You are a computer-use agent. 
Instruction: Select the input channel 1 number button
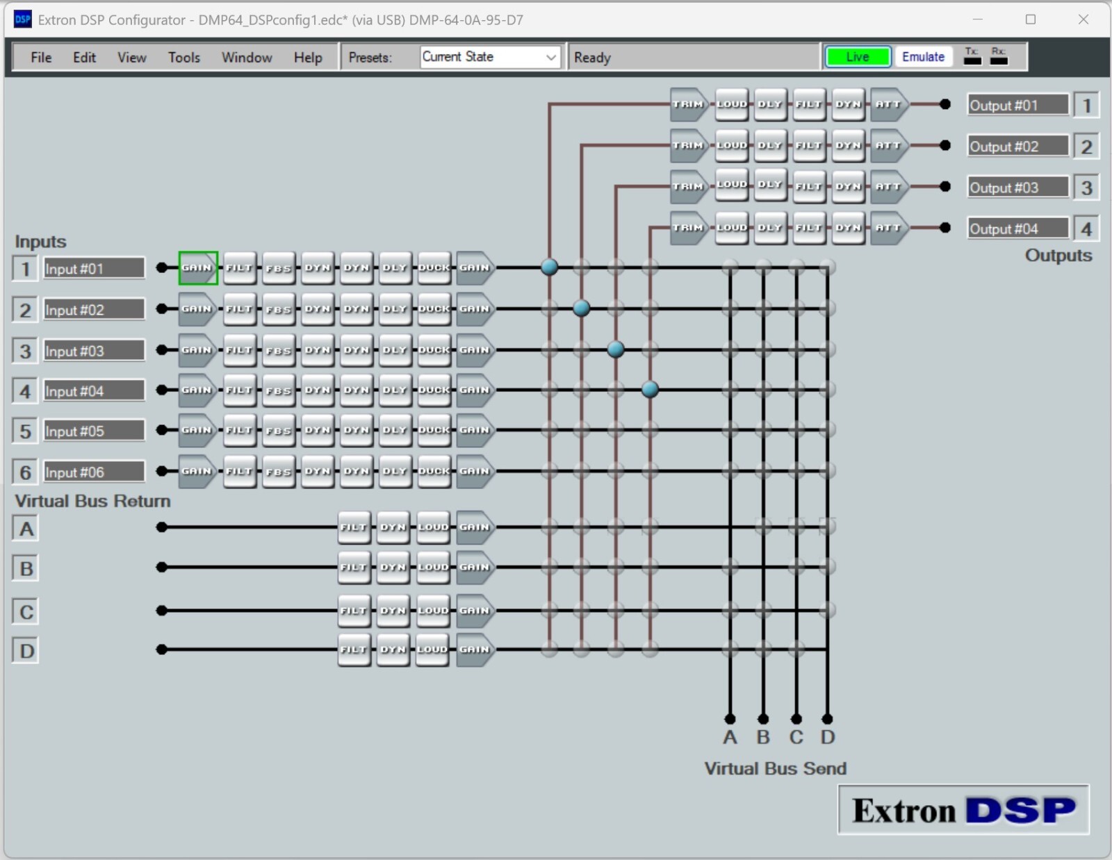(25, 268)
